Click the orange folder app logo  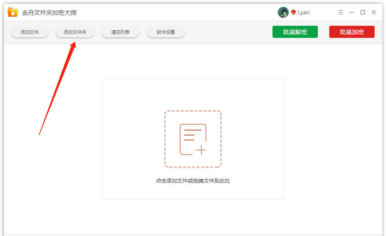click(13, 13)
